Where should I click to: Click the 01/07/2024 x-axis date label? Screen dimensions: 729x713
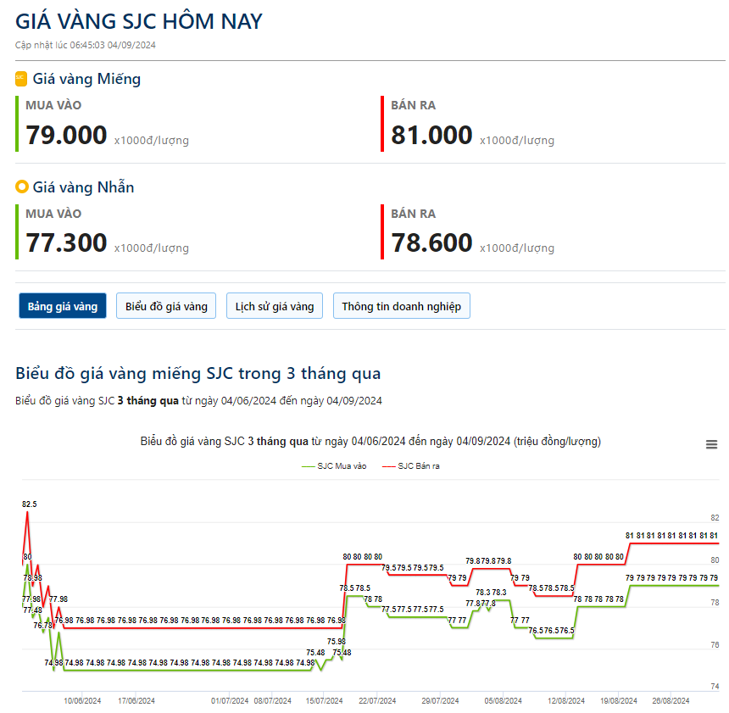(x=230, y=700)
